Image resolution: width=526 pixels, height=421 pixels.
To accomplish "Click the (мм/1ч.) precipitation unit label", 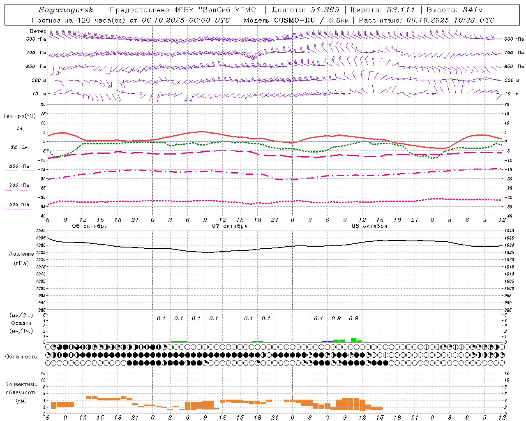I will pyautogui.click(x=21, y=331).
